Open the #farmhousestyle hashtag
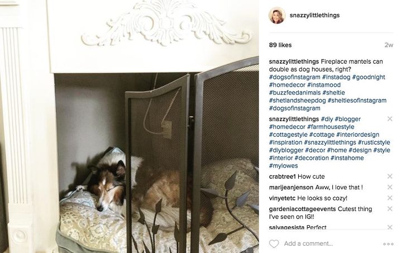402x253 pixels. pyautogui.click(x=331, y=127)
